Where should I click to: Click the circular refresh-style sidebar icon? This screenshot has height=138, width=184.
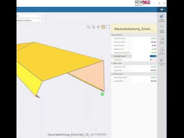pyautogui.click(x=162, y=51)
